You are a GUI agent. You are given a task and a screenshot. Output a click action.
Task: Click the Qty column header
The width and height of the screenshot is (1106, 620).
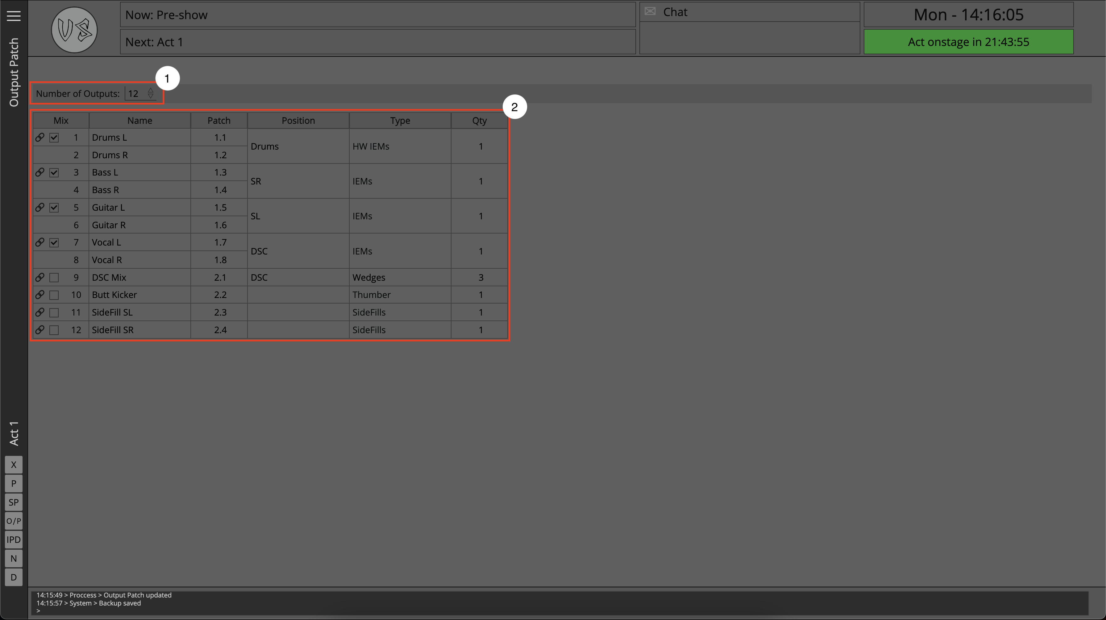click(x=480, y=121)
